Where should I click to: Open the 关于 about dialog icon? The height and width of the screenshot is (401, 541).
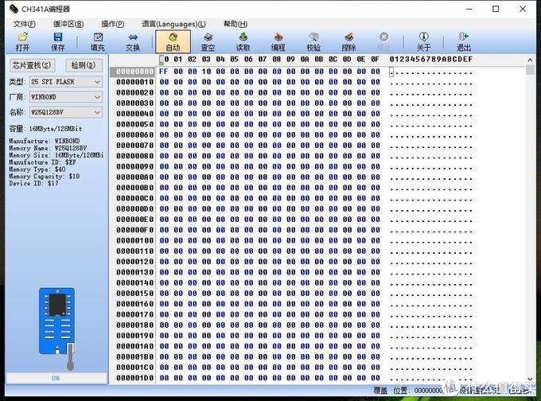(x=424, y=41)
